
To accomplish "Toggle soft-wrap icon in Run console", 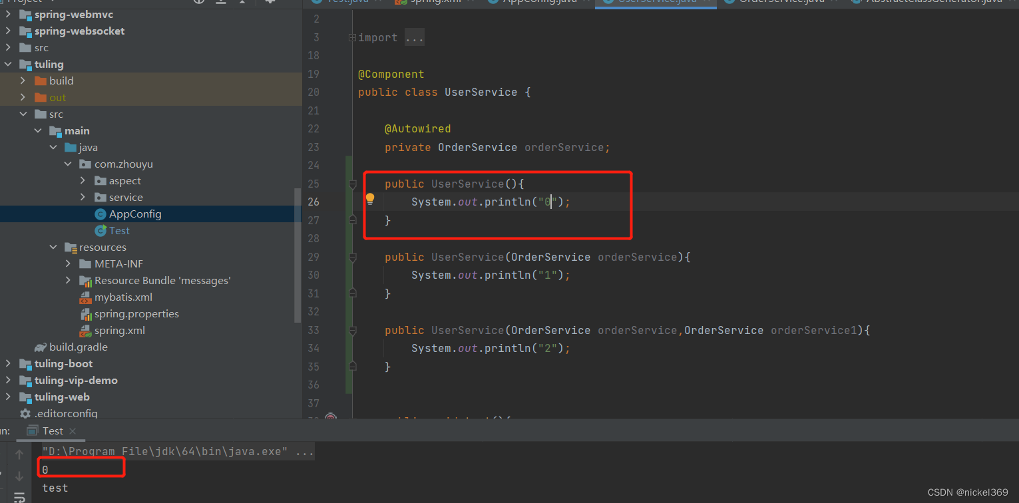I will [19, 496].
